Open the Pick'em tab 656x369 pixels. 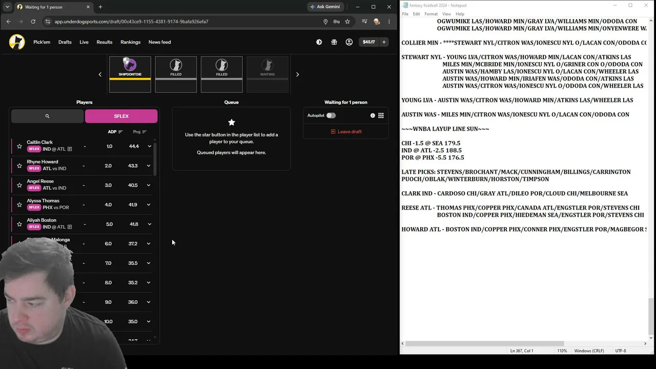(x=42, y=42)
